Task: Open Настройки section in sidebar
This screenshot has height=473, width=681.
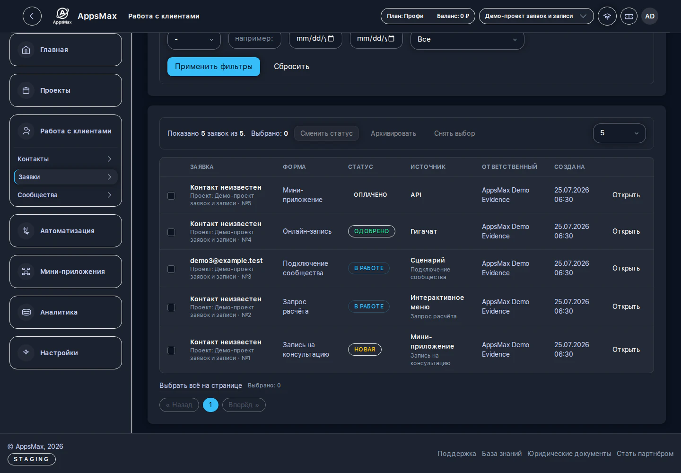Action: point(66,353)
